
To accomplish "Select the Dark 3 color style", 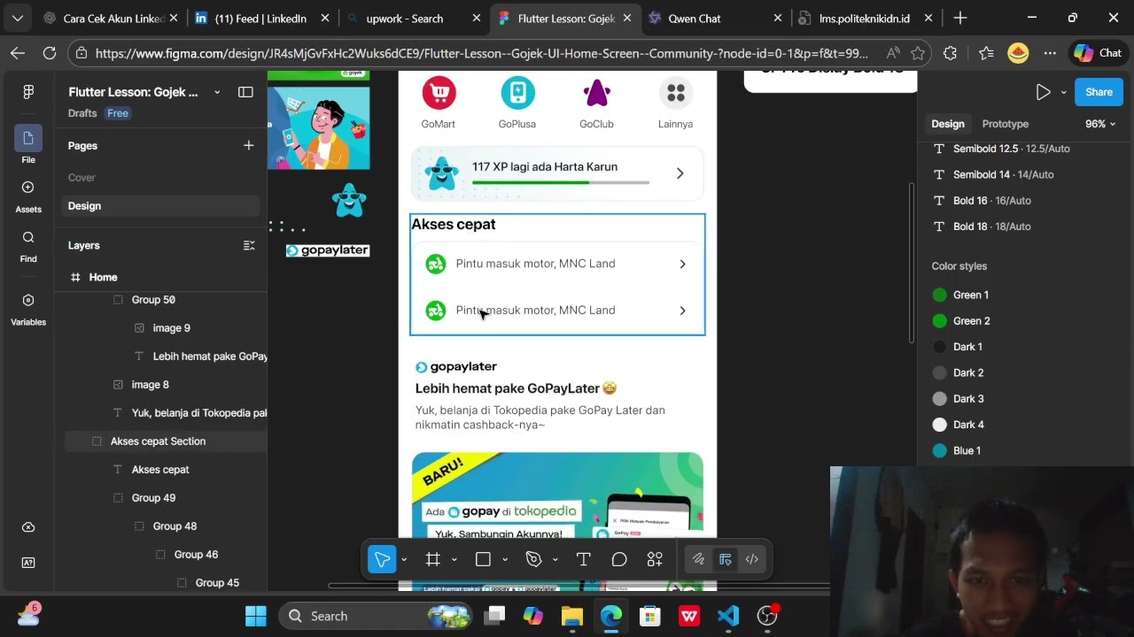I will (x=959, y=399).
